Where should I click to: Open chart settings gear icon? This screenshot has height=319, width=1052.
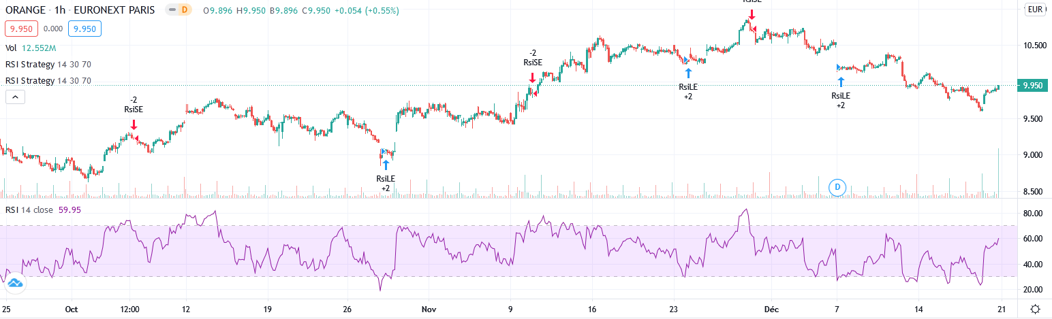[x=1035, y=309]
